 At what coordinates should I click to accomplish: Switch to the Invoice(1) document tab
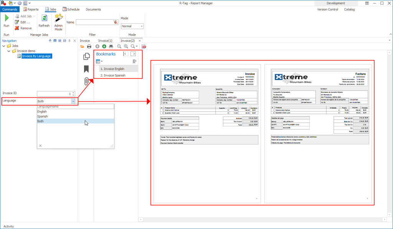tap(105, 41)
